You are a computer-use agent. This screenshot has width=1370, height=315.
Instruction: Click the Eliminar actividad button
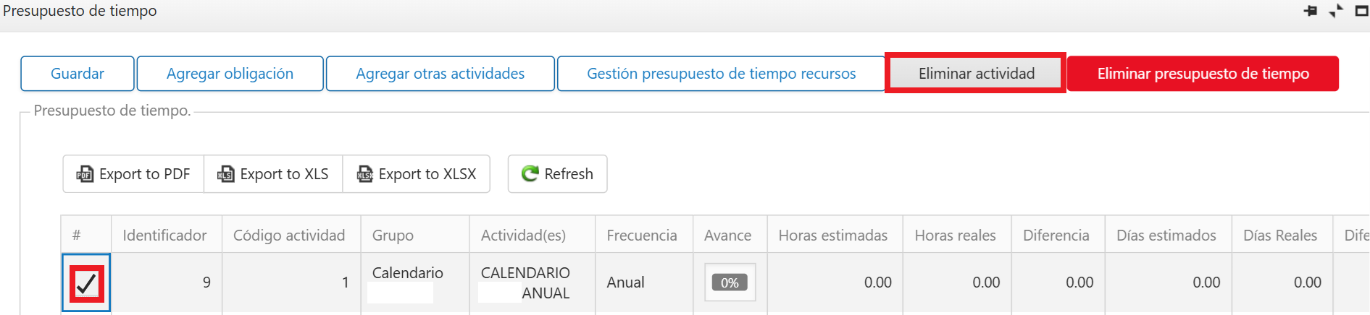976,74
